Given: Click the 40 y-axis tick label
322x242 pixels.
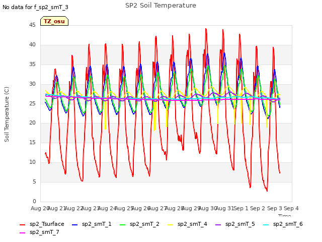Looking at the screenshot, I should coord(32,44).
